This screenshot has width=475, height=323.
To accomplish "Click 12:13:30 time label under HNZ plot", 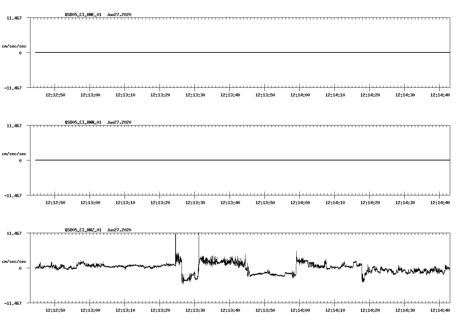I will 195,310.
